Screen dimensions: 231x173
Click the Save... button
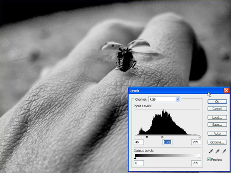217,125
